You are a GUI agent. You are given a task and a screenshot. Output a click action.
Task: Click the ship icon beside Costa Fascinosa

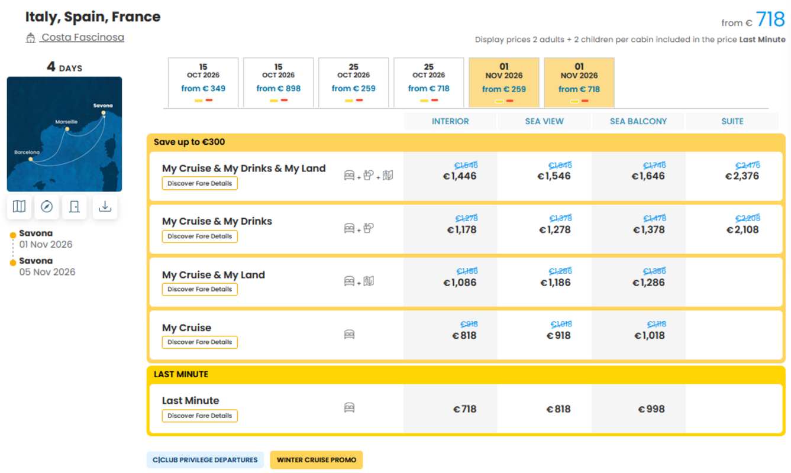31,38
